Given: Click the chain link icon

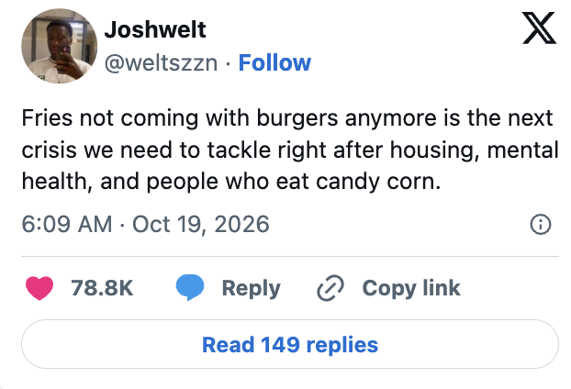Looking at the screenshot, I should coord(330,288).
